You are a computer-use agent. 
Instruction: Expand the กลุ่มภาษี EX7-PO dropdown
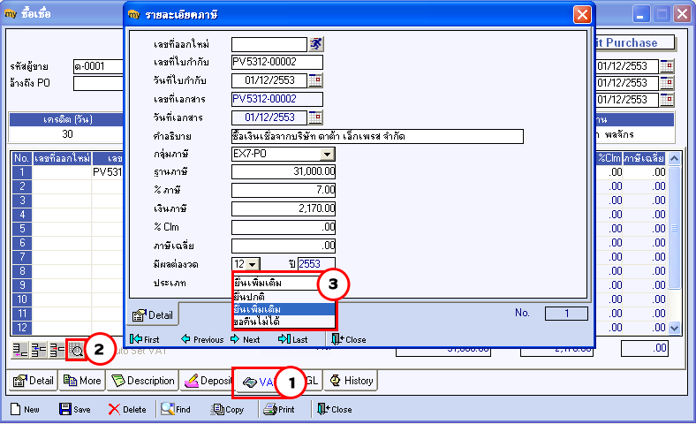click(327, 154)
